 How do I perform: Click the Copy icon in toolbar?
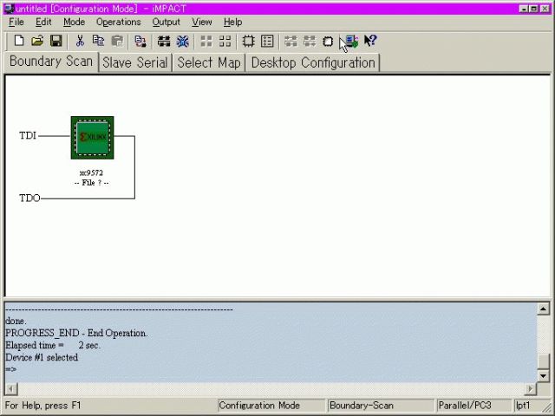point(98,41)
